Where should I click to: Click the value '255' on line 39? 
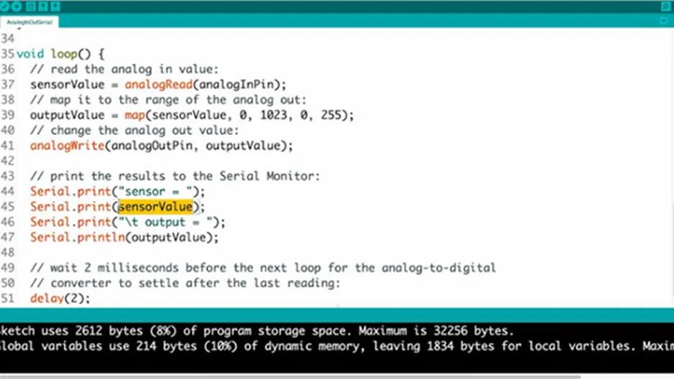click(331, 115)
